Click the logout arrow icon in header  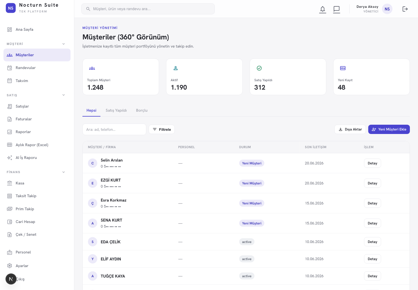coord(405,9)
